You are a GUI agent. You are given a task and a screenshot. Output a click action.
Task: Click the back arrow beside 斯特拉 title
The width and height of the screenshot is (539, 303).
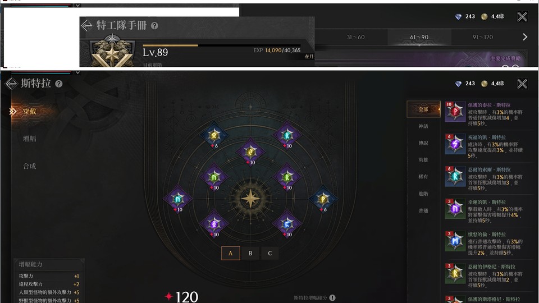tap(11, 84)
